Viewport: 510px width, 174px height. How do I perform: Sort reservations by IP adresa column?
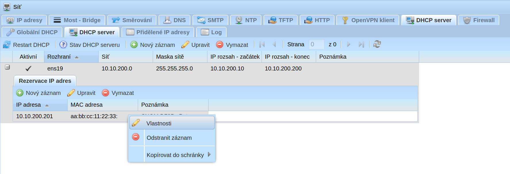(40, 105)
